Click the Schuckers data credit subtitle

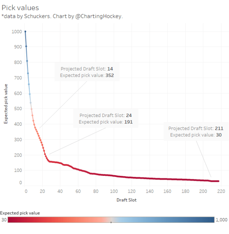[x=62, y=16]
